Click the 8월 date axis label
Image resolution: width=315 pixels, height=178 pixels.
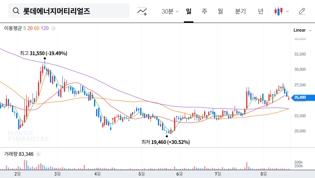[263, 174]
